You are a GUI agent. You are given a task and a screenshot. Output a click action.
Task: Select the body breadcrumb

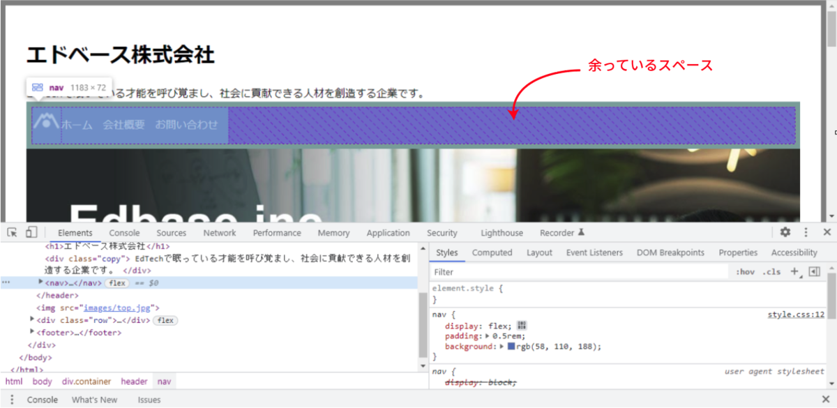tap(43, 381)
